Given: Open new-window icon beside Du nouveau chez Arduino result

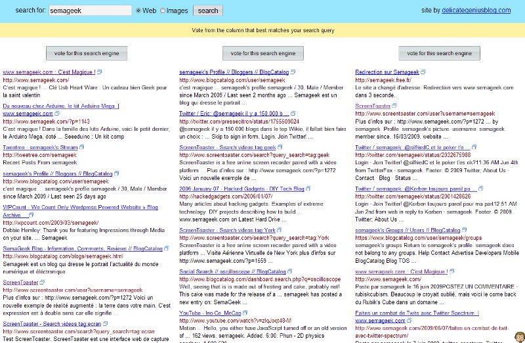Looking at the screenshot, I should point(57,113).
